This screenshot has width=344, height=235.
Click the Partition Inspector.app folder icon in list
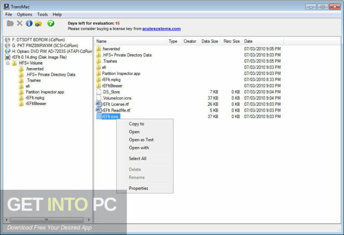[x=99, y=73]
